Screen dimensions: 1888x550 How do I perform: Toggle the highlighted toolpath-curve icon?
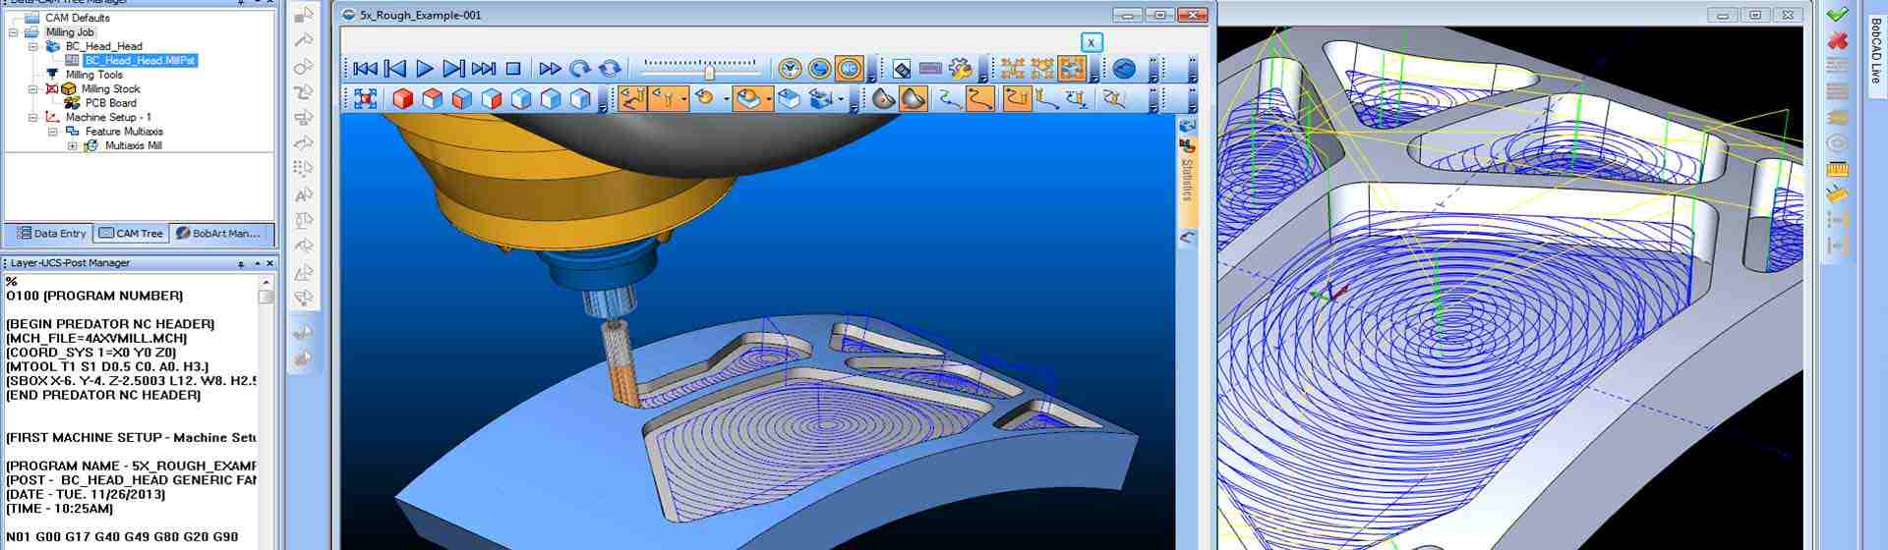[980, 98]
